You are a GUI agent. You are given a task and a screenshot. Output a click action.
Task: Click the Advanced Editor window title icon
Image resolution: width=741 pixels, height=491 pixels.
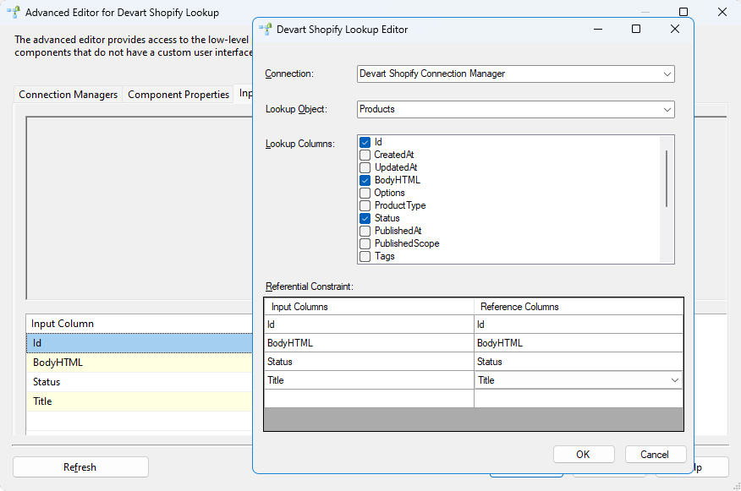pos(14,13)
